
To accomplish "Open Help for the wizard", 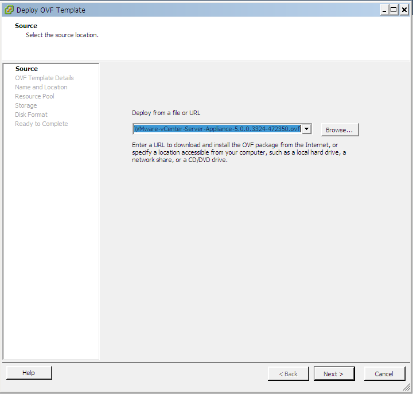I will click(x=29, y=372).
